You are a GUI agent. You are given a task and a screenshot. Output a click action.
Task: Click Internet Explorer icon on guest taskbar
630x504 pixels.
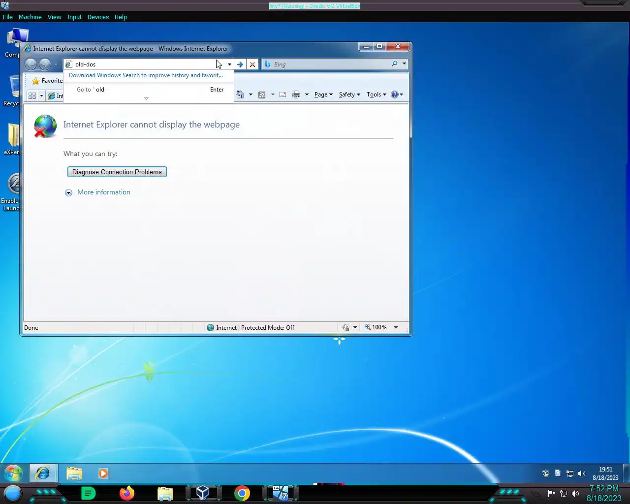click(43, 473)
